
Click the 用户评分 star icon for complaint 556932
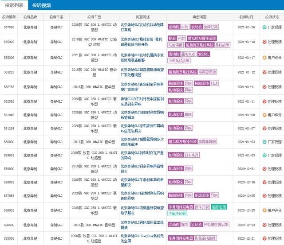tap(264, 210)
